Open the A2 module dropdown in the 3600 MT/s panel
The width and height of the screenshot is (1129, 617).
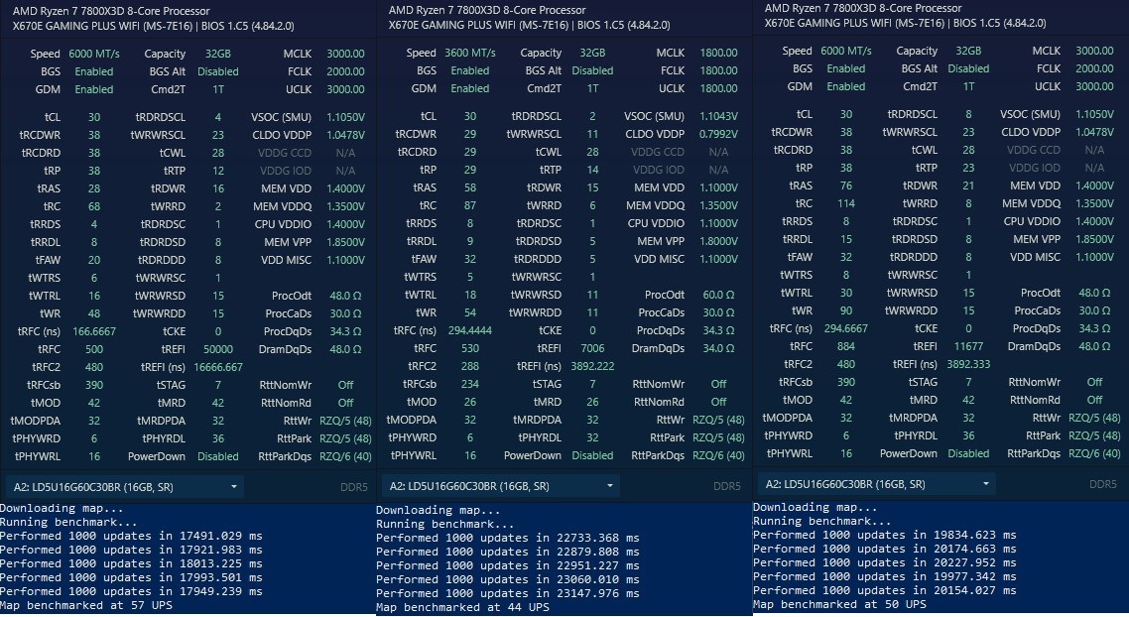click(x=500, y=486)
